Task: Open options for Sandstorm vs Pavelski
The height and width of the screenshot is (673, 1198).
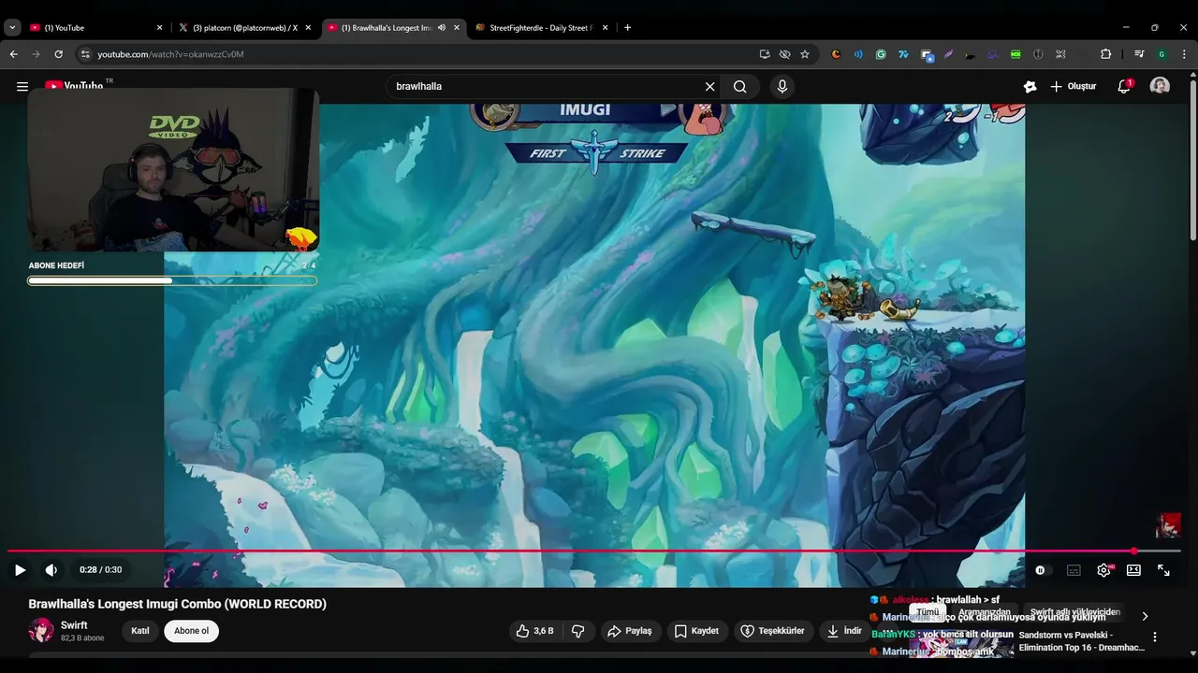Action: pos(1154,637)
